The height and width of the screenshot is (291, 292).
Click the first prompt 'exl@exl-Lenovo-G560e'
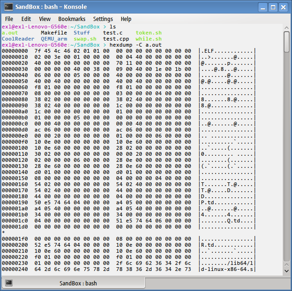coord(35,27)
